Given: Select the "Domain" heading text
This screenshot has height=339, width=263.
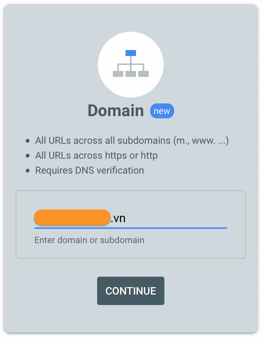Looking at the screenshot, I should click(115, 111).
